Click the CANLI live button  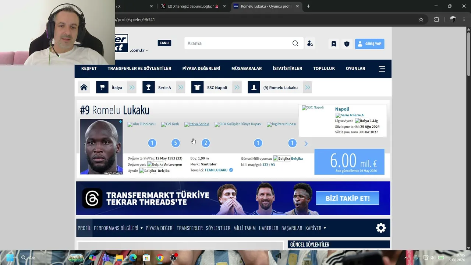(x=164, y=43)
